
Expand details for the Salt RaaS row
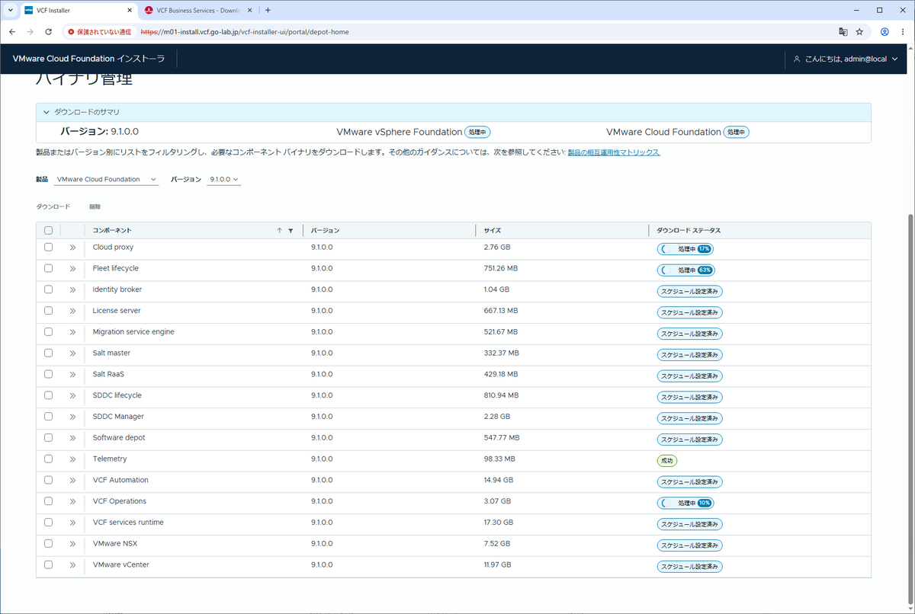(72, 375)
